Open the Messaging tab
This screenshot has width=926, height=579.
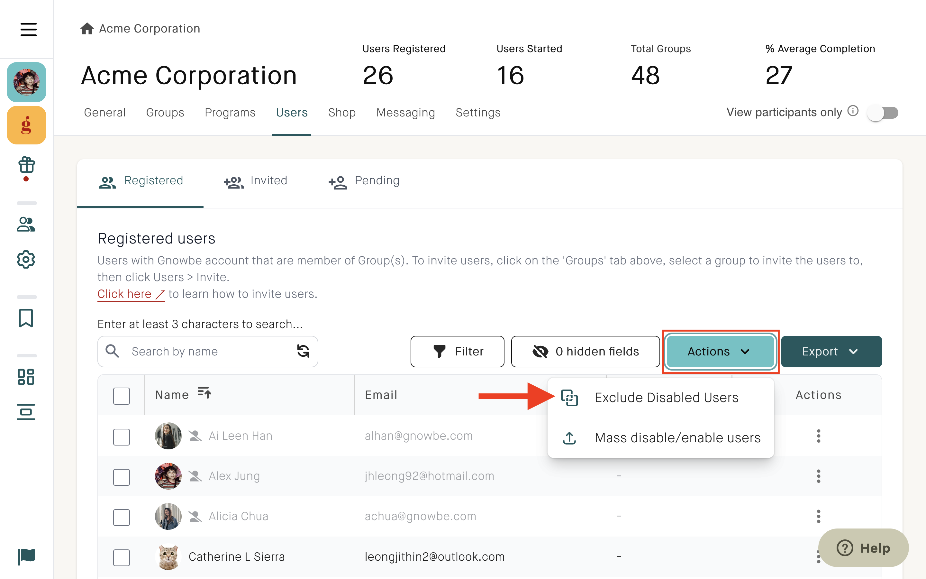point(405,113)
